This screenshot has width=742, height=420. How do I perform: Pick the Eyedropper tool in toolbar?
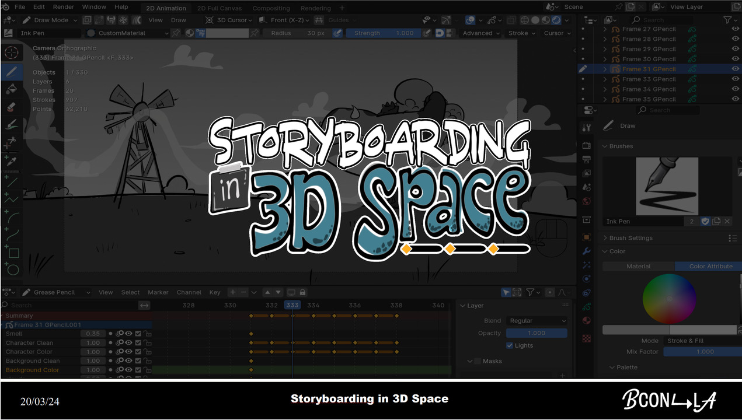11,160
